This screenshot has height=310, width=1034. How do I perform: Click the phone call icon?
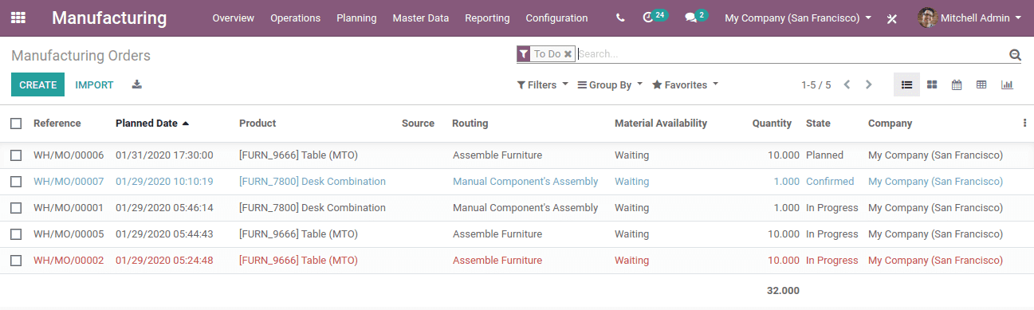click(620, 18)
